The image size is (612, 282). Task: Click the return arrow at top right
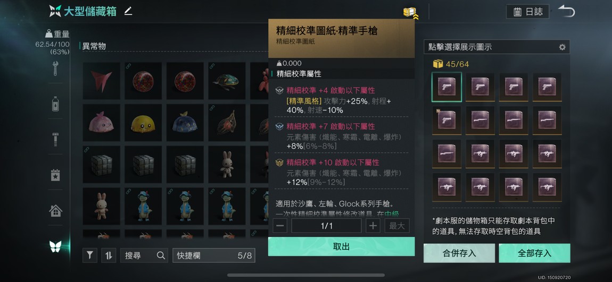click(x=566, y=11)
